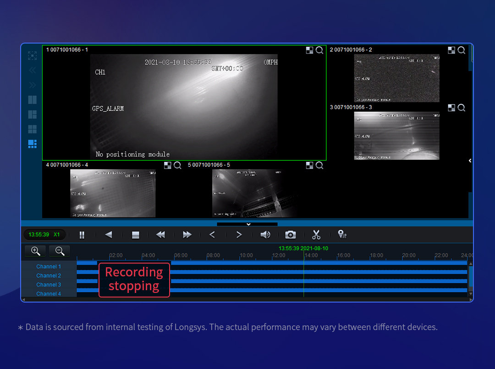Click the rewind playback button
The width and height of the screenshot is (495, 369).
[x=160, y=235]
